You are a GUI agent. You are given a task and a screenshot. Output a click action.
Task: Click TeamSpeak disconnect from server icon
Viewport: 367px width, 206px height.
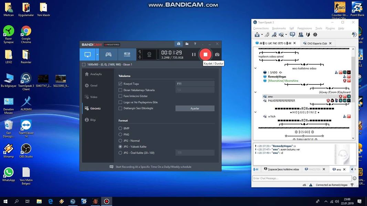[x=257, y=35]
